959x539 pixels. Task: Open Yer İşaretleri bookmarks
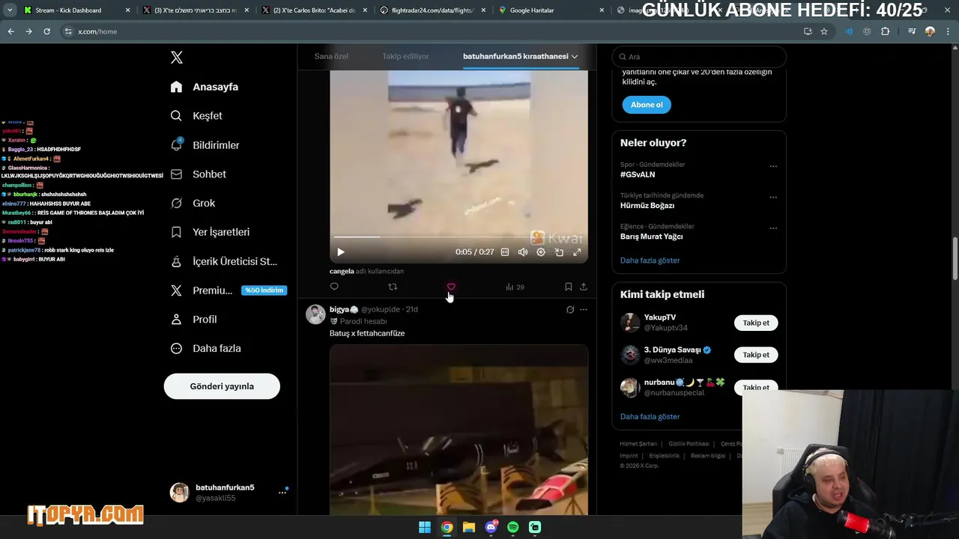(x=210, y=232)
